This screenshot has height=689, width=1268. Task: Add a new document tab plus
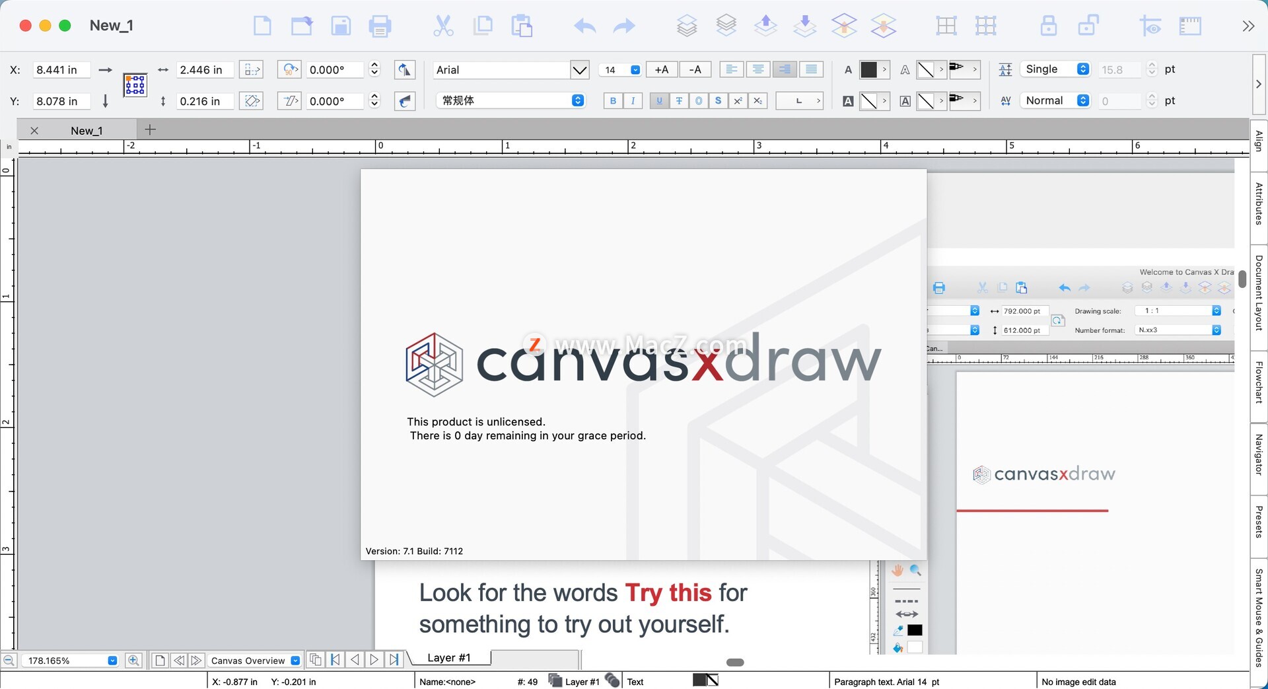coord(150,129)
